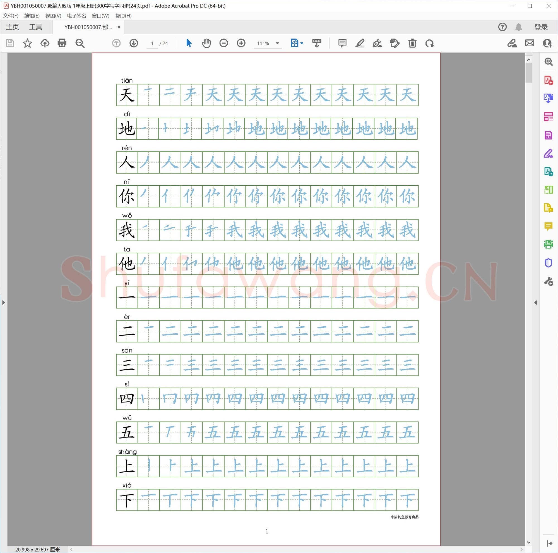Image resolution: width=558 pixels, height=553 pixels.
Task: Open the zoom level dropdown arrow
Action: click(x=277, y=43)
